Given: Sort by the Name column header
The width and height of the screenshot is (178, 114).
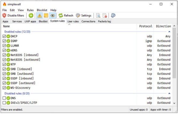Looking at the screenshot, I should click(x=69, y=26).
